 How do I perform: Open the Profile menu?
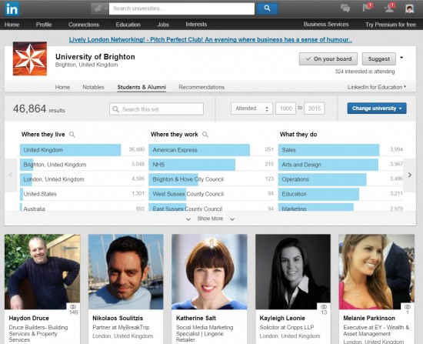click(x=44, y=25)
